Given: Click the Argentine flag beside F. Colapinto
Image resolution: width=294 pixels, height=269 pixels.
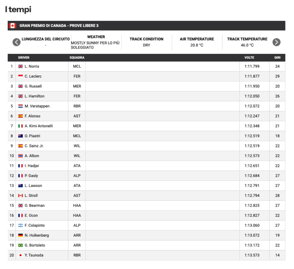Looking at the screenshot, I should pos(20,225).
